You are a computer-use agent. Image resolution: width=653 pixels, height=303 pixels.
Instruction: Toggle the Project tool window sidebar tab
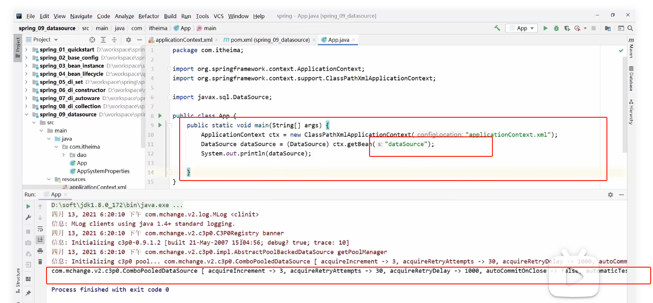click(x=18, y=47)
